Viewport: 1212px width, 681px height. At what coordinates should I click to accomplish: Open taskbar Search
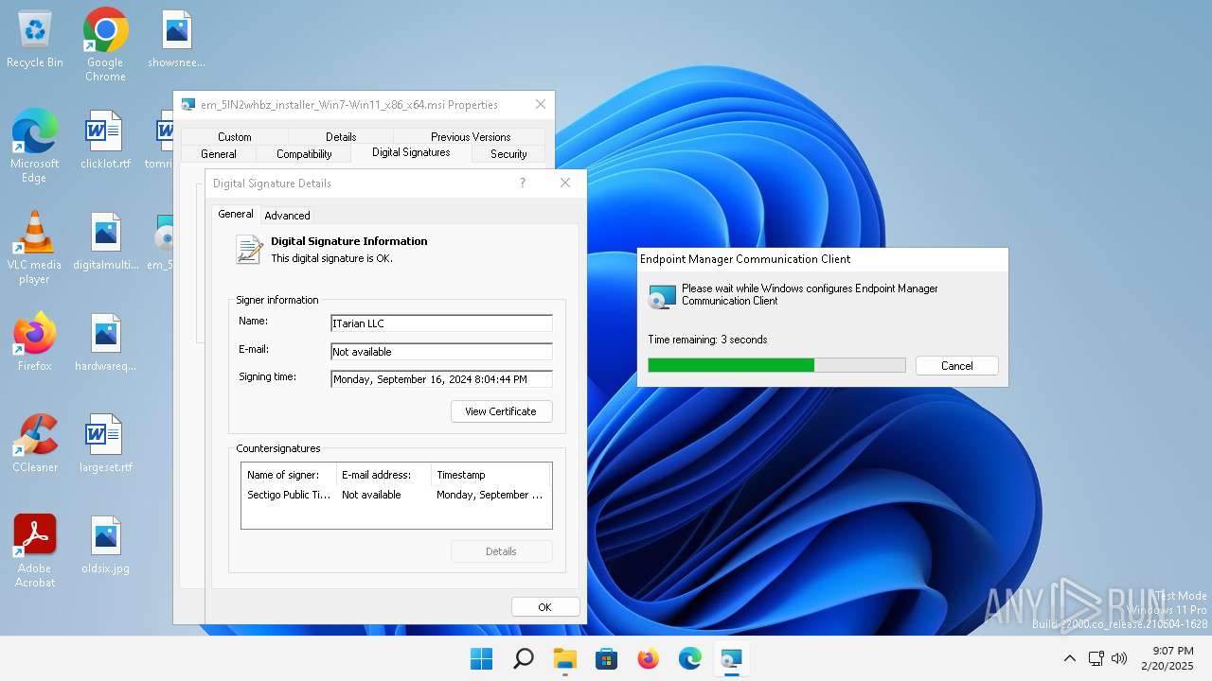(x=524, y=659)
